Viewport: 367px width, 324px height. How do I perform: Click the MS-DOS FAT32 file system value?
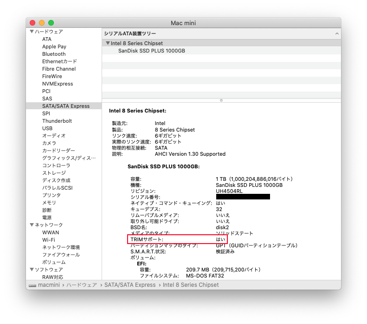pyautogui.click(x=205, y=276)
